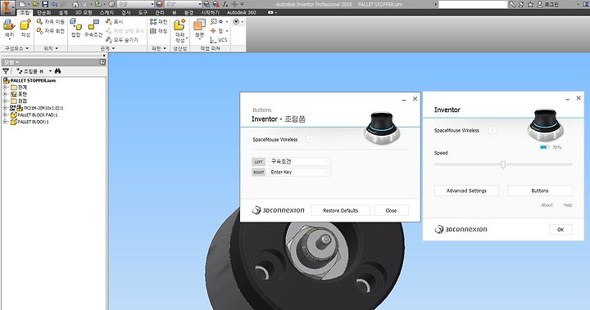Click the Mirror (대칭) tool icon
This screenshot has height=310, width=590.
158,31
